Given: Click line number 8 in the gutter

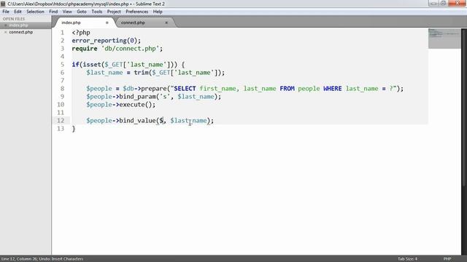Looking at the screenshot, I should (62, 89).
